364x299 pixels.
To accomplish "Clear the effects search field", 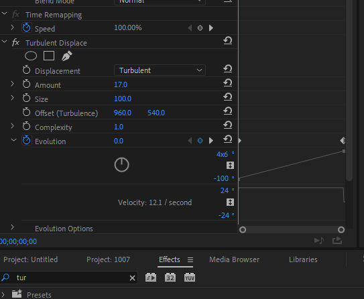I will click(x=132, y=278).
